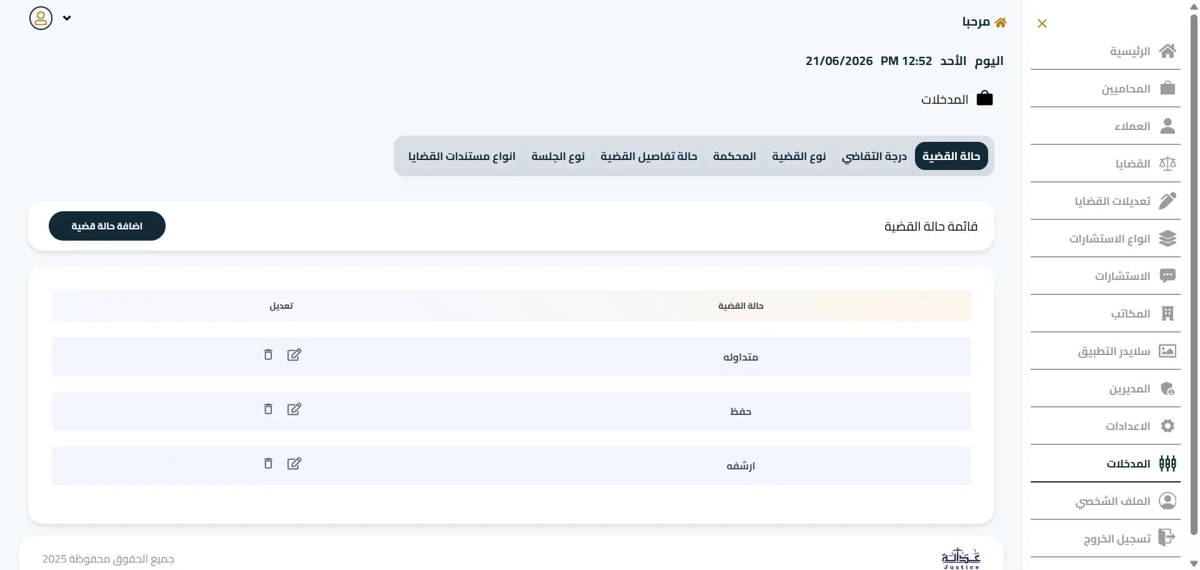
Task: Click the gear icon beside الاعدادات
Action: tap(1167, 426)
